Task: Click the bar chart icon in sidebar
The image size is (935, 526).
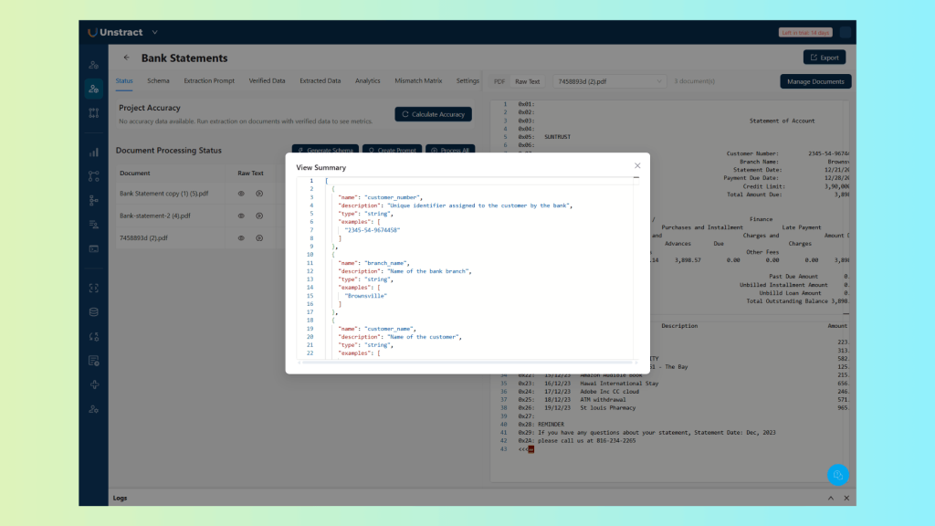Action: pos(93,153)
